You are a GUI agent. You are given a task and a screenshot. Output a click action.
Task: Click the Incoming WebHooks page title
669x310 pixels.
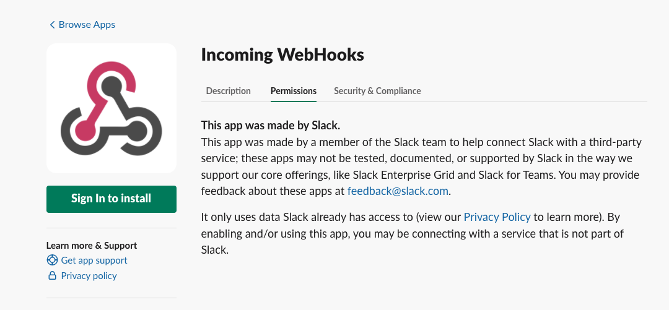coord(282,54)
